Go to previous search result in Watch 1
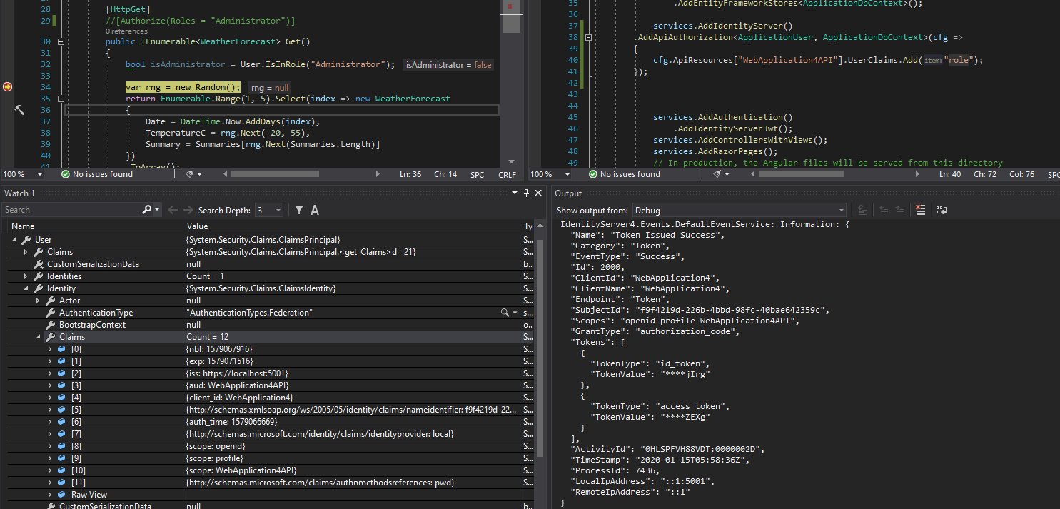The width and height of the screenshot is (1060, 509). click(x=172, y=210)
